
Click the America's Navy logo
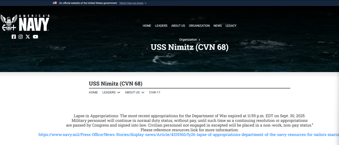click(25, 23)
